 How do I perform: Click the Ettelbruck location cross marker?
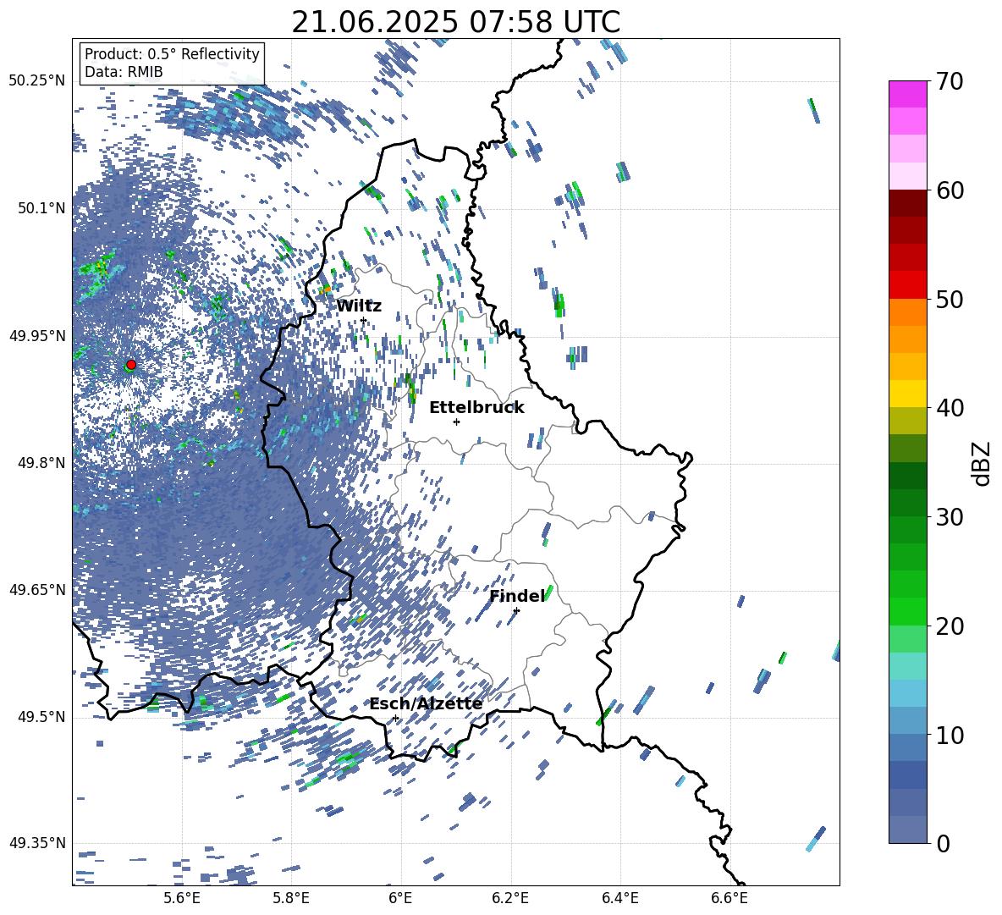coord(456,422)
